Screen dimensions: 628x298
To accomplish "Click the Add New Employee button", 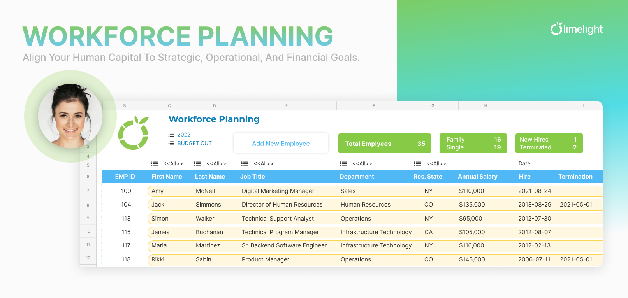I will point(281,144).
